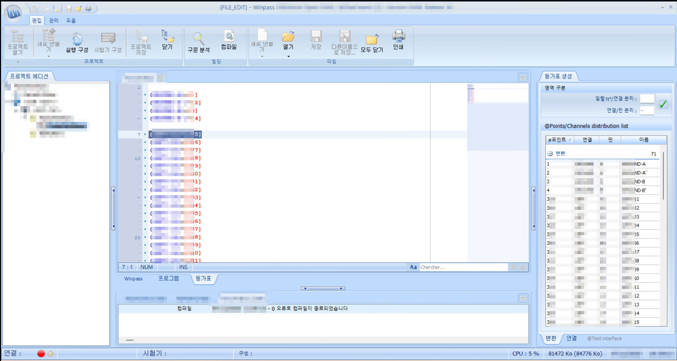Switch to the 프로그램 tab
Image resolution: width=677 pixels, height=361 pixels.
coord(168,278)
